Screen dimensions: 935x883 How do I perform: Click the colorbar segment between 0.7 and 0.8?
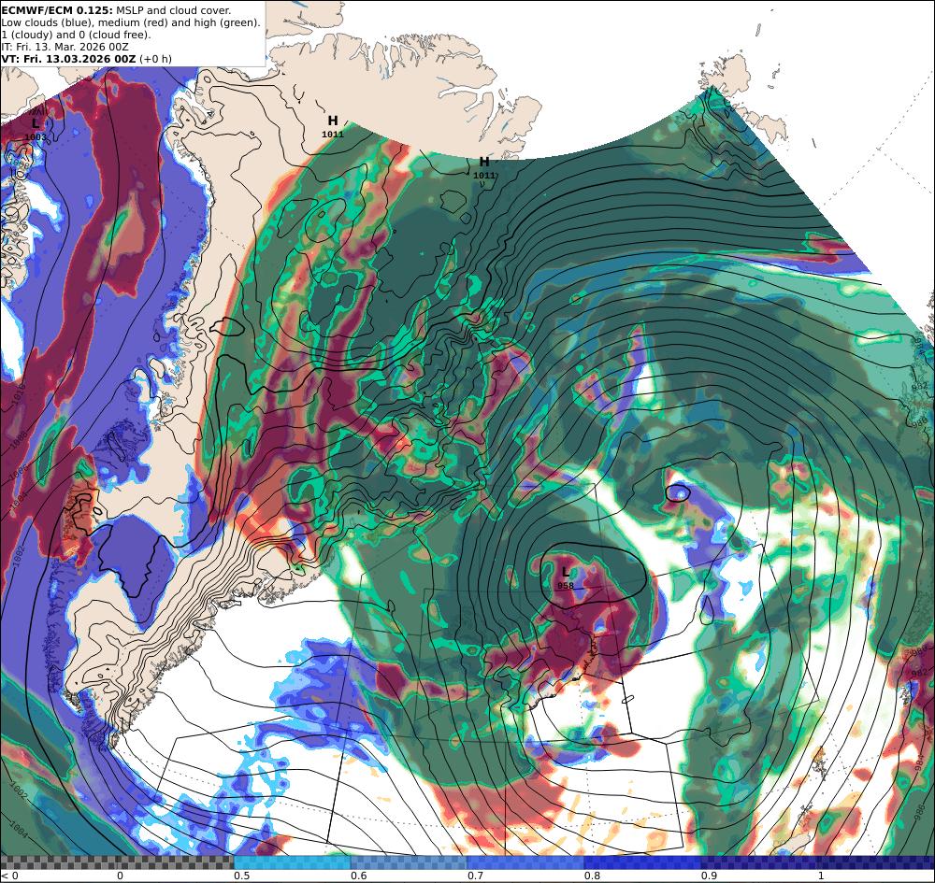(525, 862)
